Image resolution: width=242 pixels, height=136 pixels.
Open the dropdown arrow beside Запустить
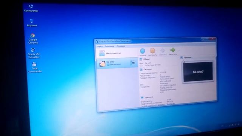179,51
